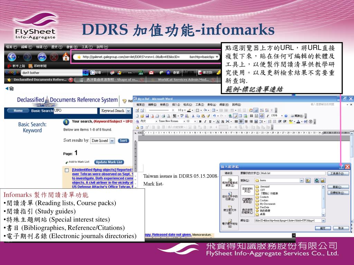Open the 即時新聞 RSS feed bookmark
The image size is (354, 265).
pos(37,66)
